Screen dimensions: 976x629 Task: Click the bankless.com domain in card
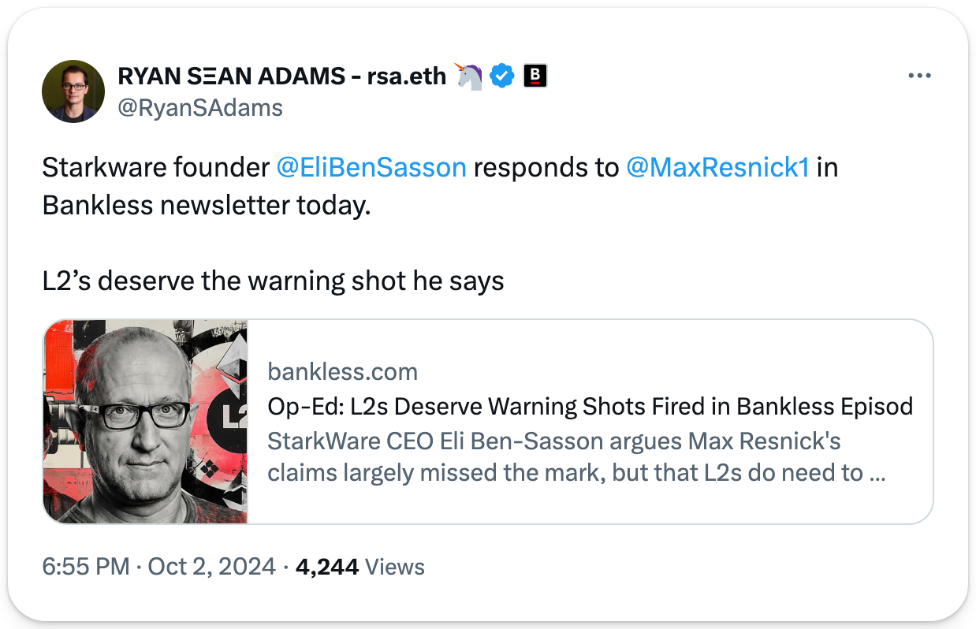(x=343, y=371)
